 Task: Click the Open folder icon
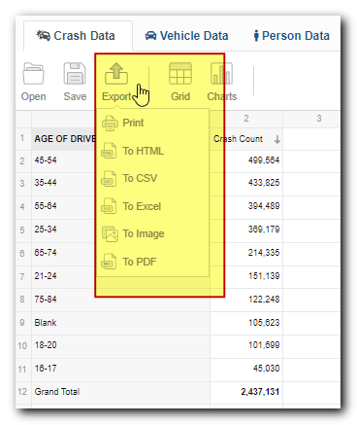pos(33,74)
